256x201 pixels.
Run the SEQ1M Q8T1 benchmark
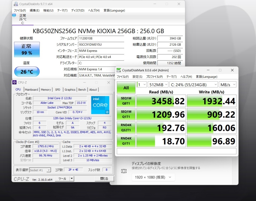[x=126, y=101]
